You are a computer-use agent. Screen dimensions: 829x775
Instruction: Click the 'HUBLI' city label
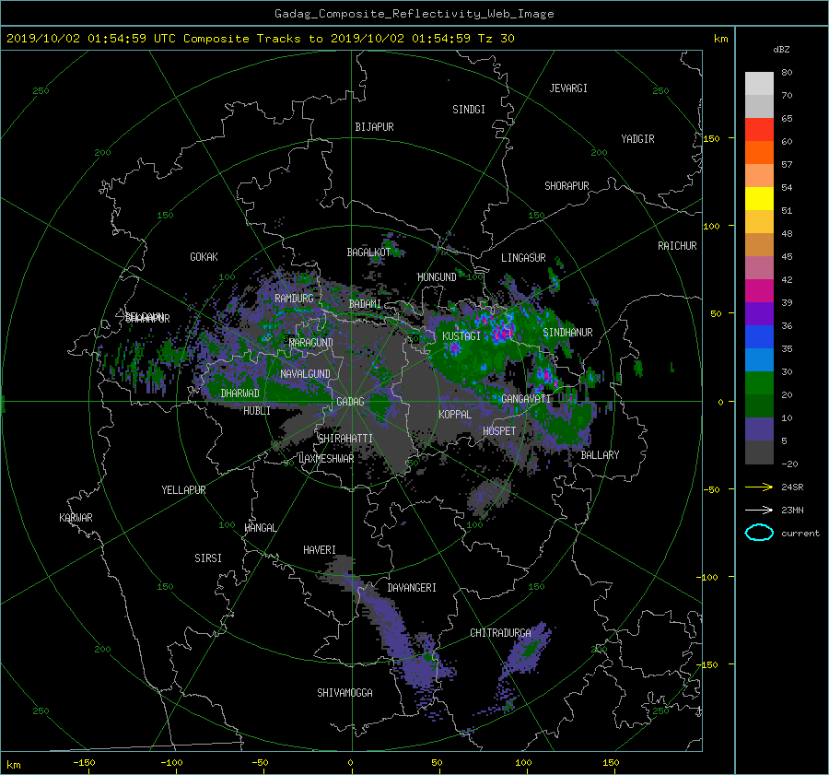(257, 411)
